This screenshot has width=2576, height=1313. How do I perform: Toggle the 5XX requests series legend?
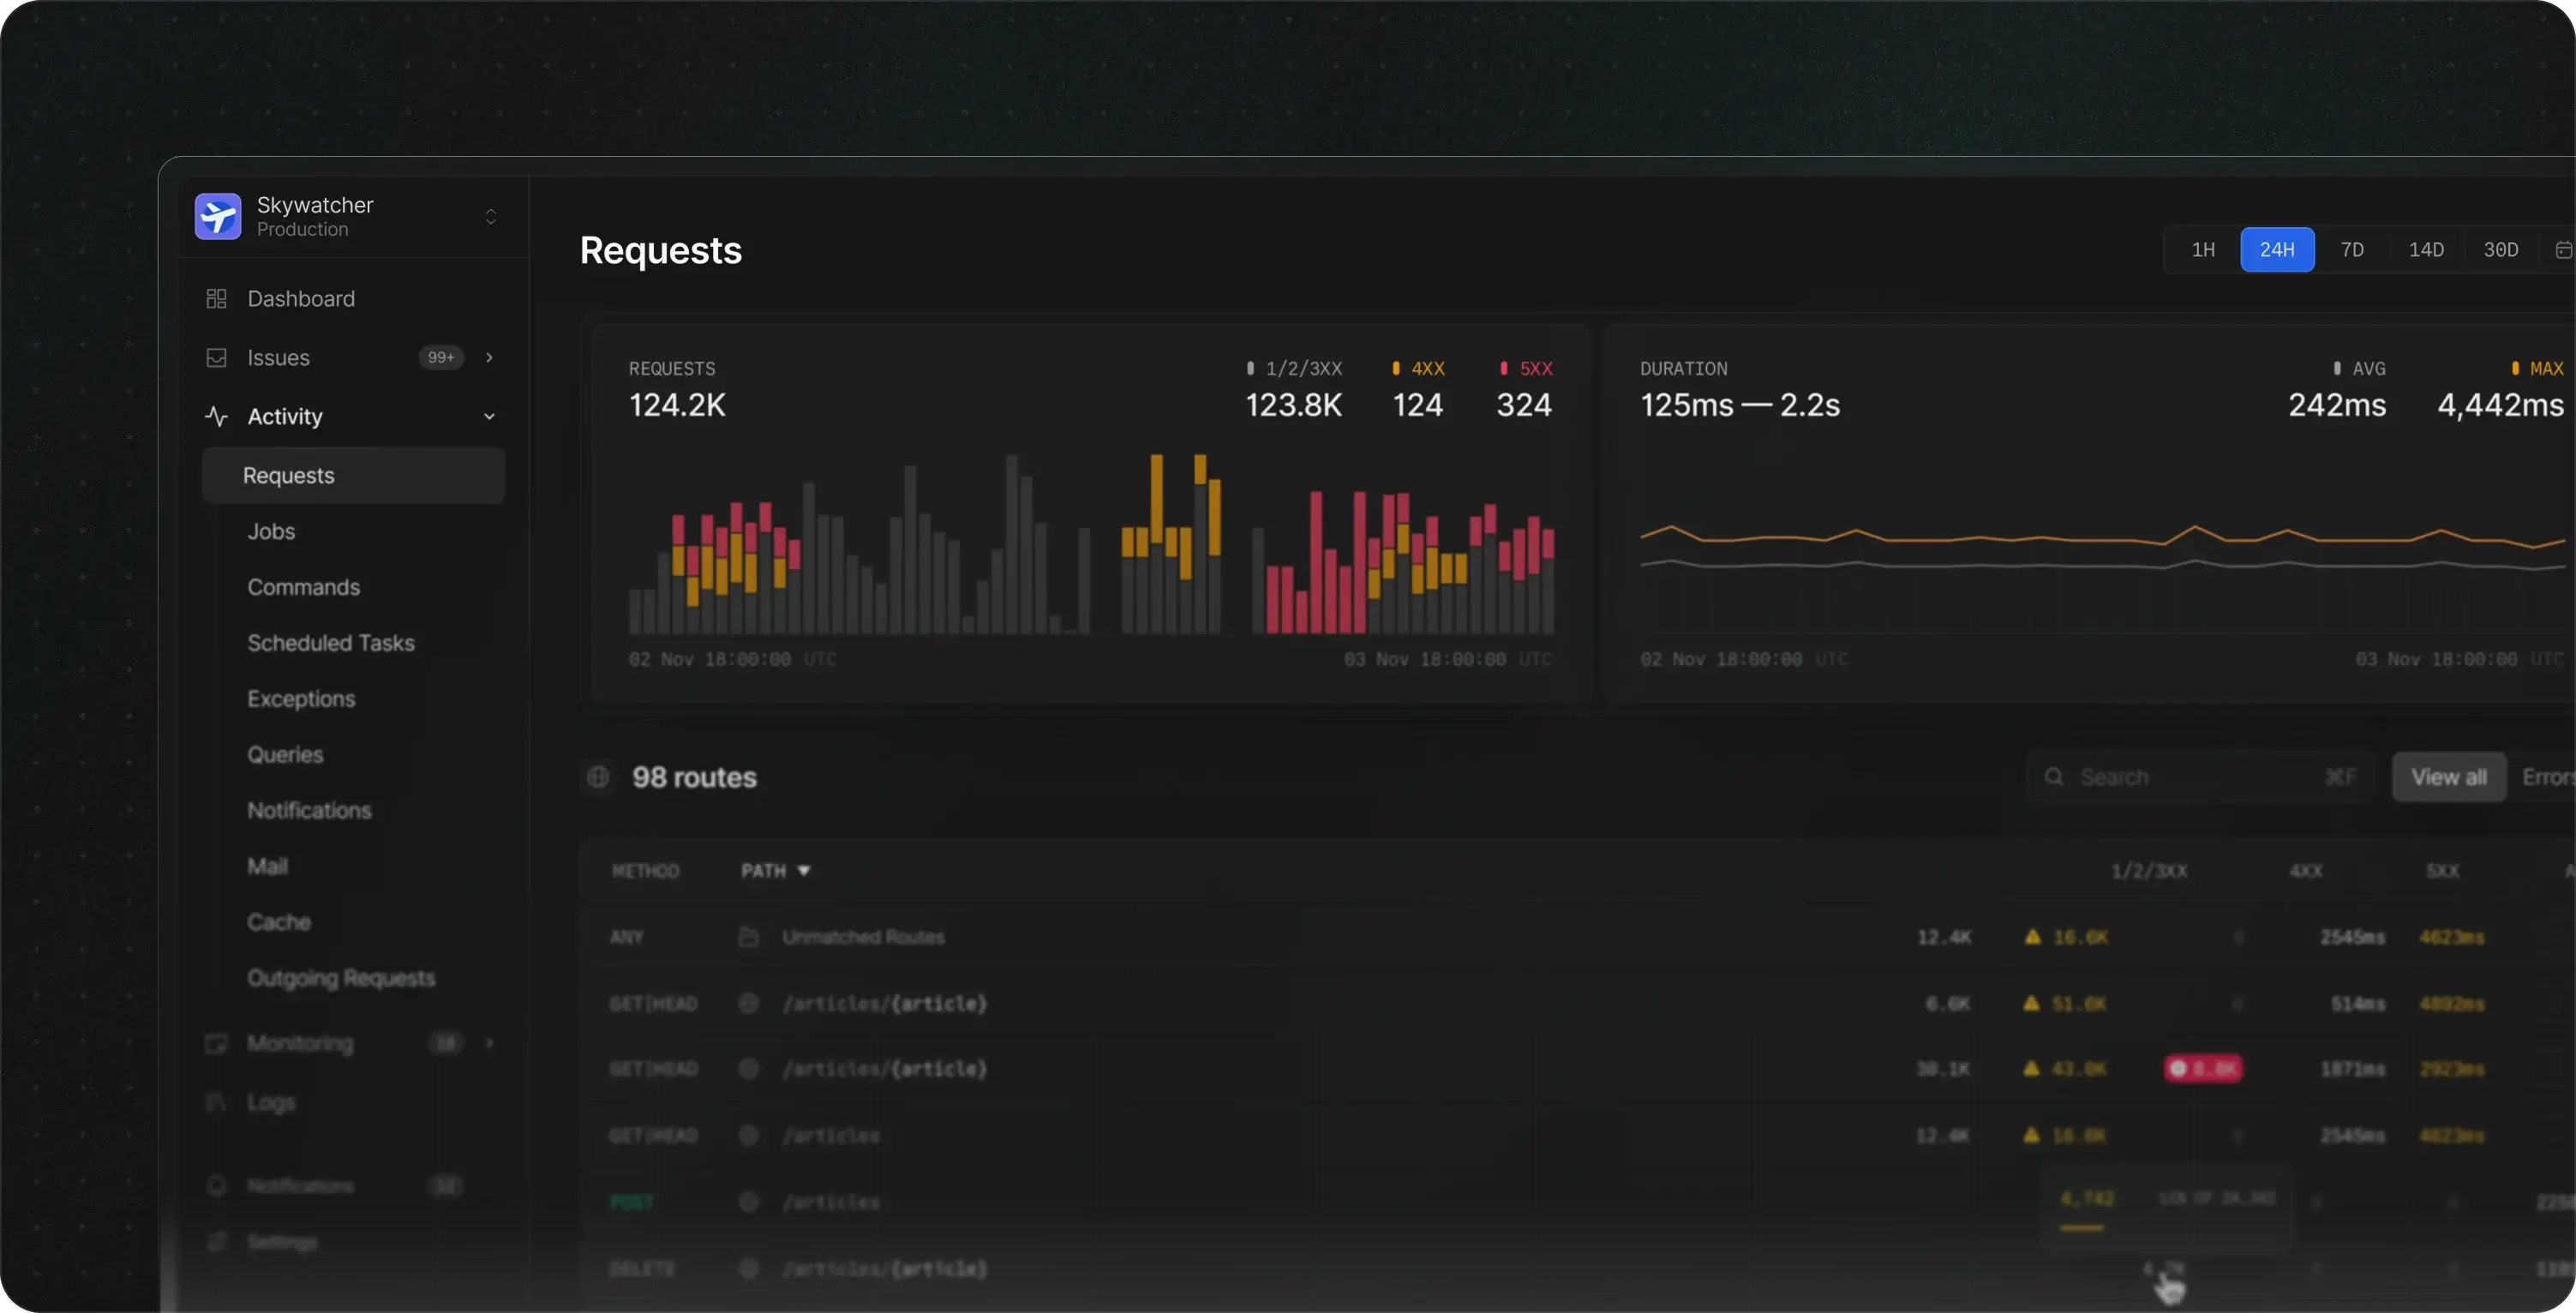[1526, 369]
